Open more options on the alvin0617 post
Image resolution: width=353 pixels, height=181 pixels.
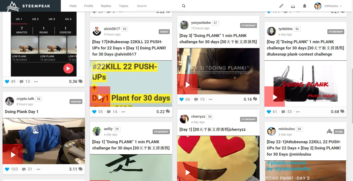tap(123, 112)
